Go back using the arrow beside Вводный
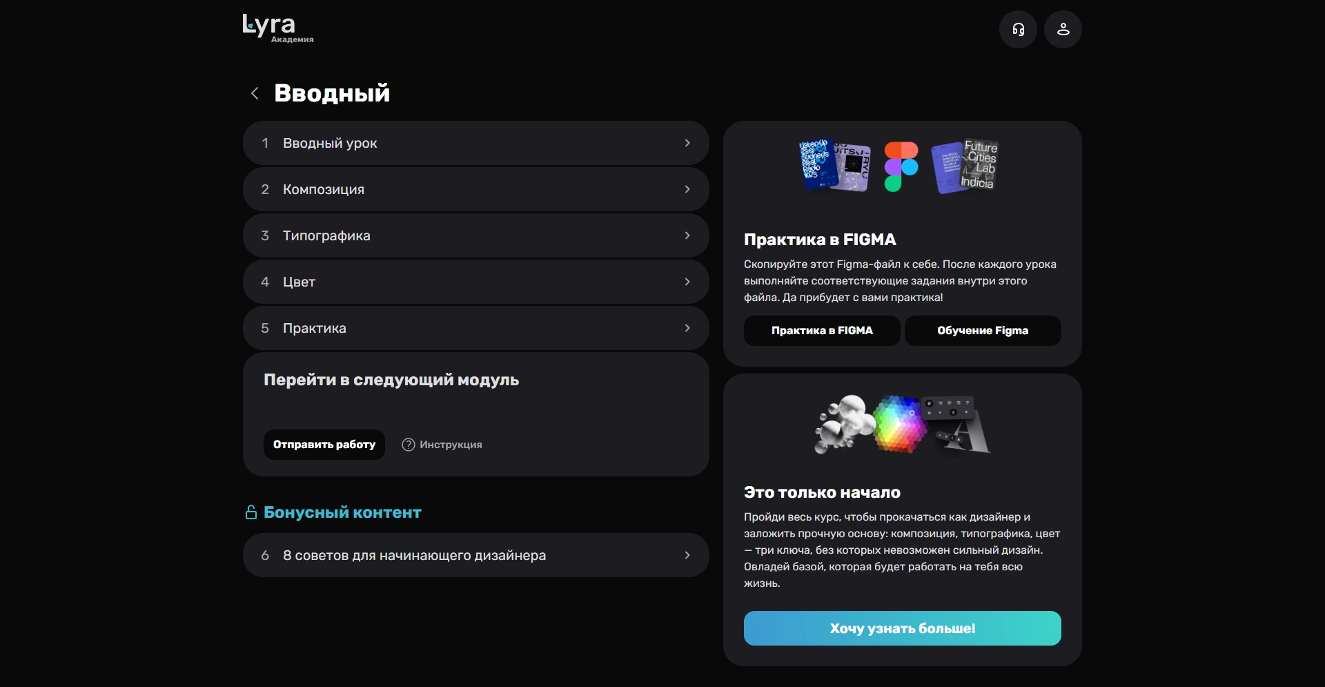The image size is (1325, 687). click(255, 93)
